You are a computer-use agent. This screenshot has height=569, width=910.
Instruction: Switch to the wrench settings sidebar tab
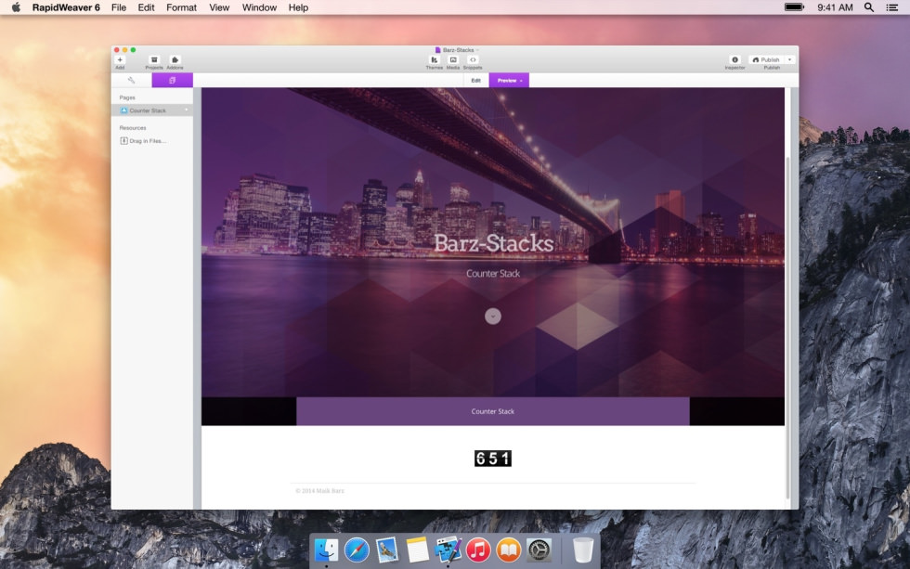pyautogui.click(x=131, y=80)
